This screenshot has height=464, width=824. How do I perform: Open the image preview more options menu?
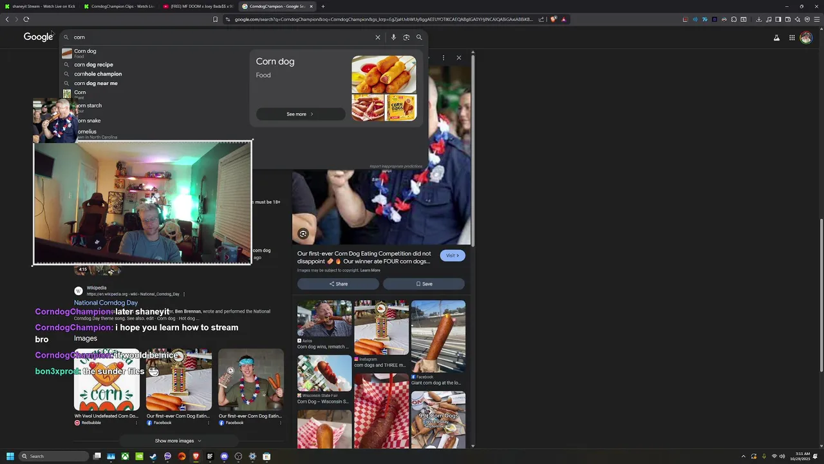(x=443, y=58)
